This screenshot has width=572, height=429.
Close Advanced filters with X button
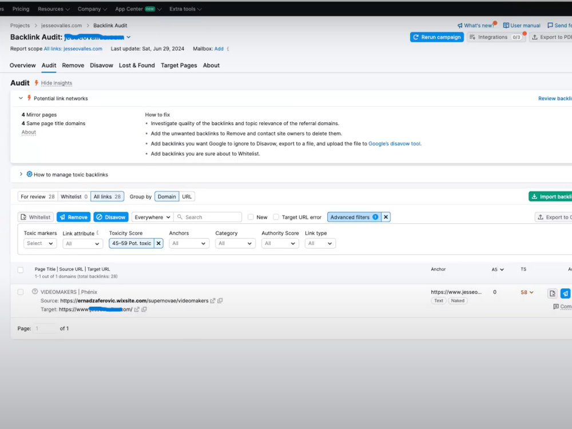[x=386, y=217]
